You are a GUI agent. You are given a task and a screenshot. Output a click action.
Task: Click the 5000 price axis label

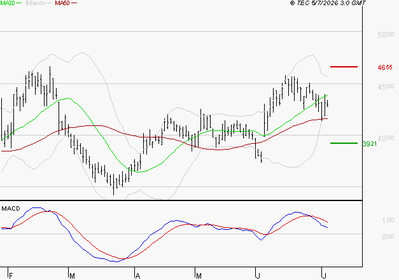tap(386, 34)
